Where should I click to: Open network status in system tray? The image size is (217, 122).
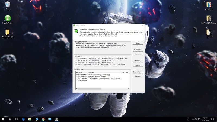pos(199,119)
